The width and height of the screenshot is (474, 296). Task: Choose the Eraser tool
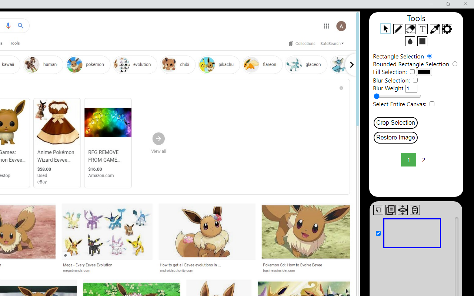point(410,29)
